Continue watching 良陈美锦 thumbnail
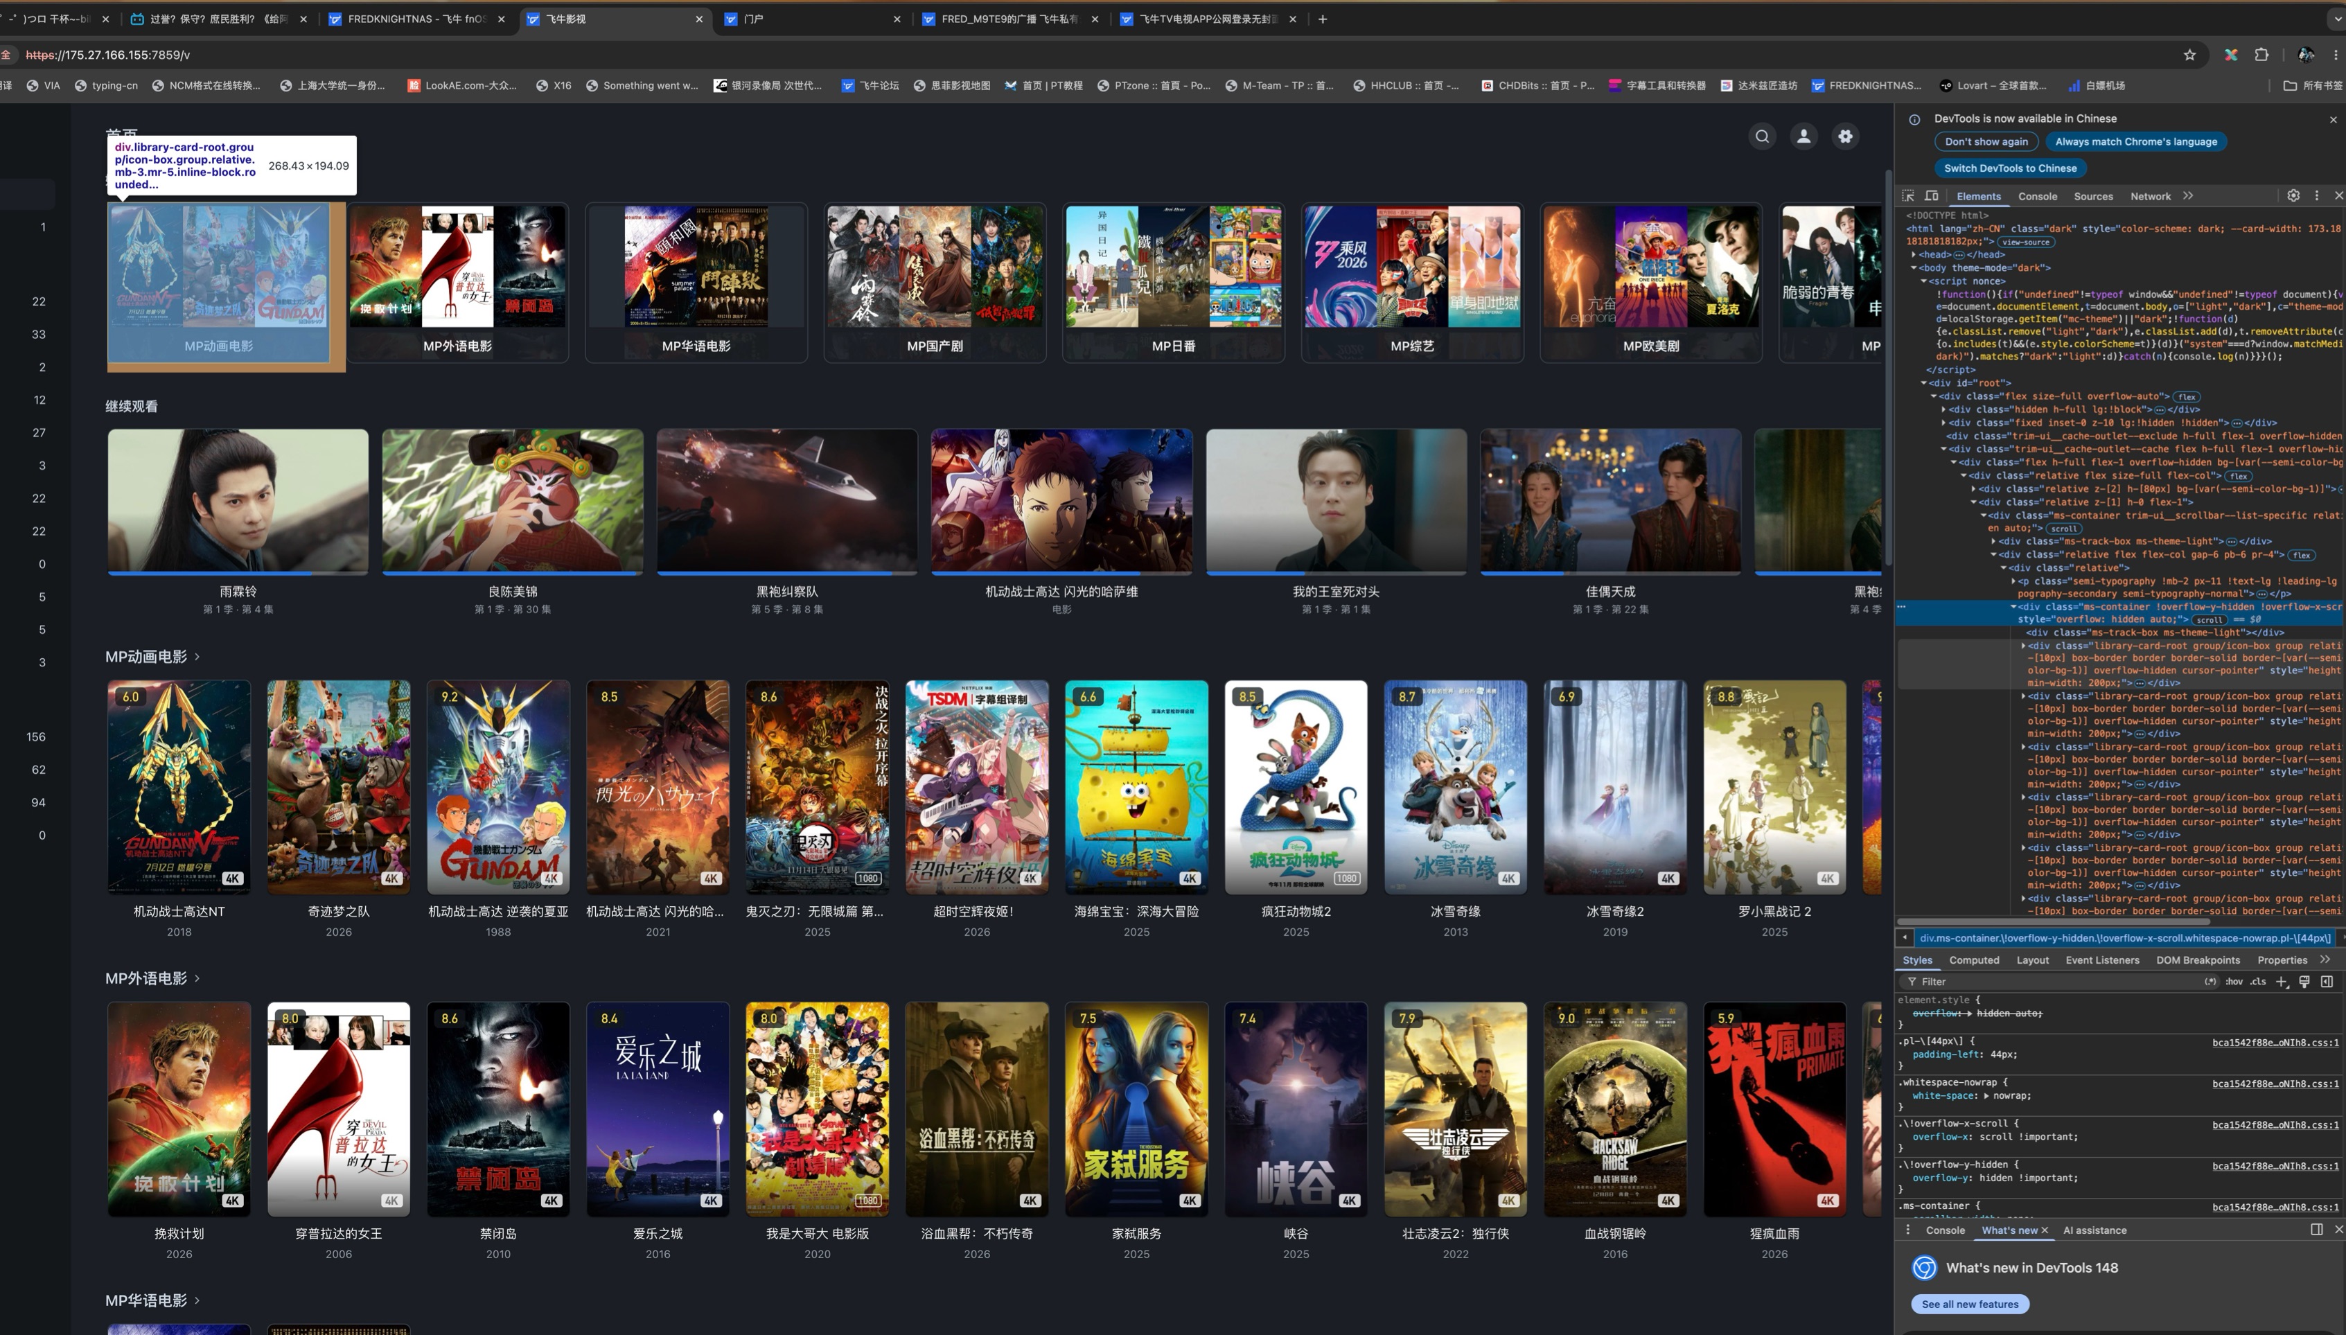This screenshot has height=1335, width=2346. click(513, 501)
